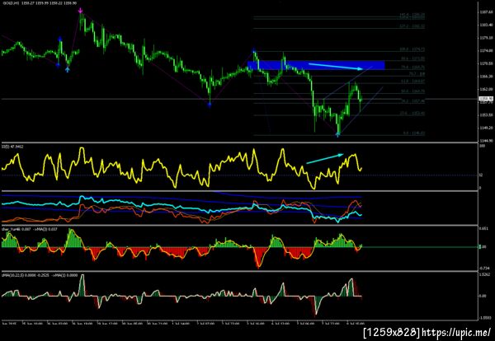Screen dimensions: 495x341
Task: Select the blue marker below the mid-chart low on the gray price line
Action: click(x=210, y=105)
